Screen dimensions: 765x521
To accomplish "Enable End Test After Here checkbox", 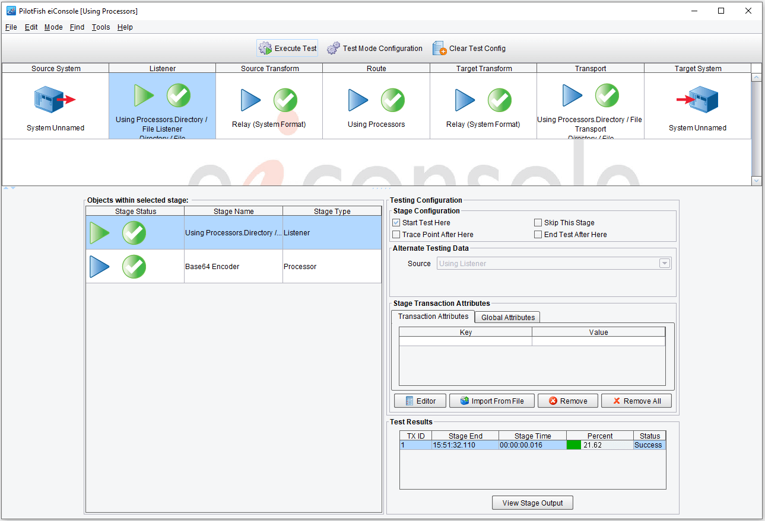I will pyautogui.click(x=538, y=235).
